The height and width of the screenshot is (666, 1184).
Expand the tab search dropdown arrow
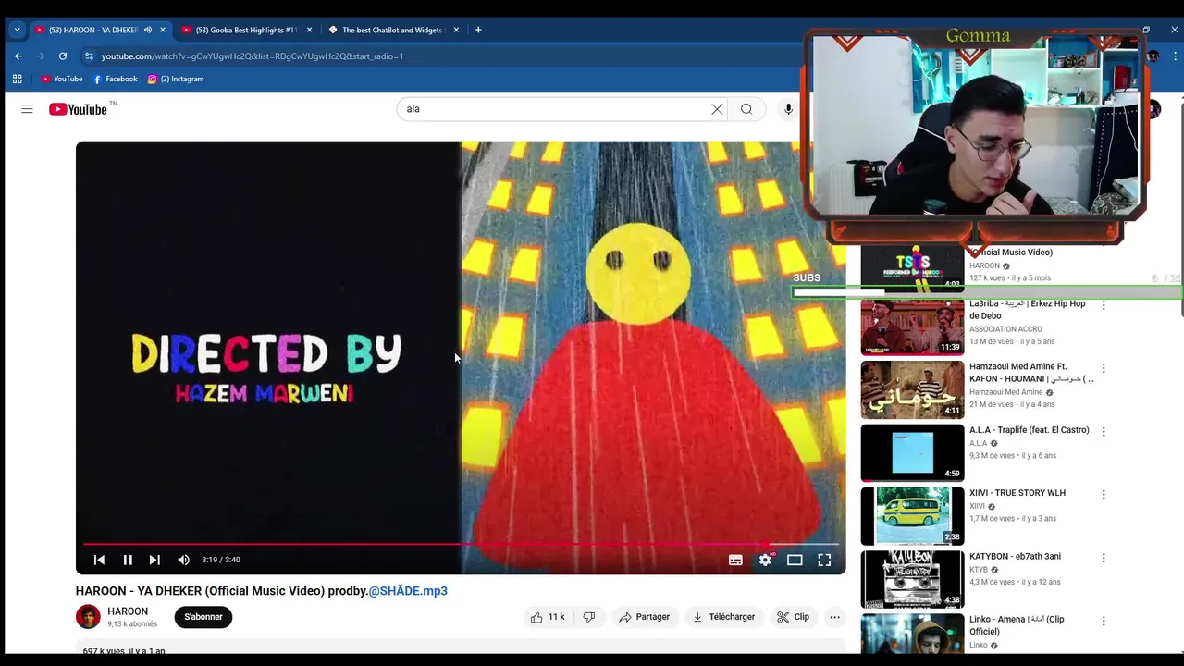pyautogui.click(x=17, y=30)
